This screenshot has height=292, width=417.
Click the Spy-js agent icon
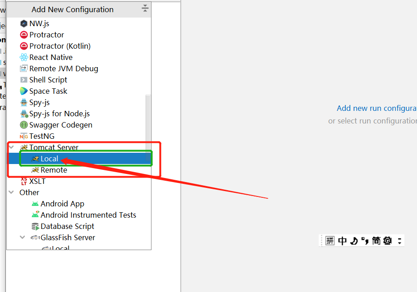tap(24, 102)
